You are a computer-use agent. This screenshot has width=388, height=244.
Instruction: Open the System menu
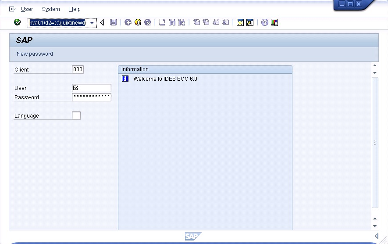pyautogui.click(x=51, y=9)
